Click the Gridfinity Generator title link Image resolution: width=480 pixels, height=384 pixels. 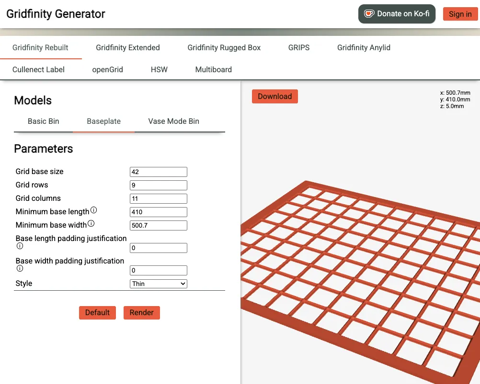55,14
